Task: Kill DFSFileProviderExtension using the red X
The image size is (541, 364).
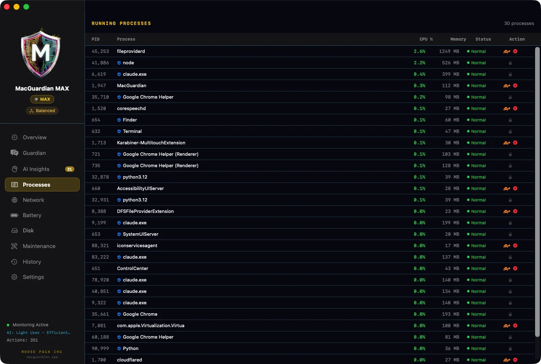Action: [515, 211]
